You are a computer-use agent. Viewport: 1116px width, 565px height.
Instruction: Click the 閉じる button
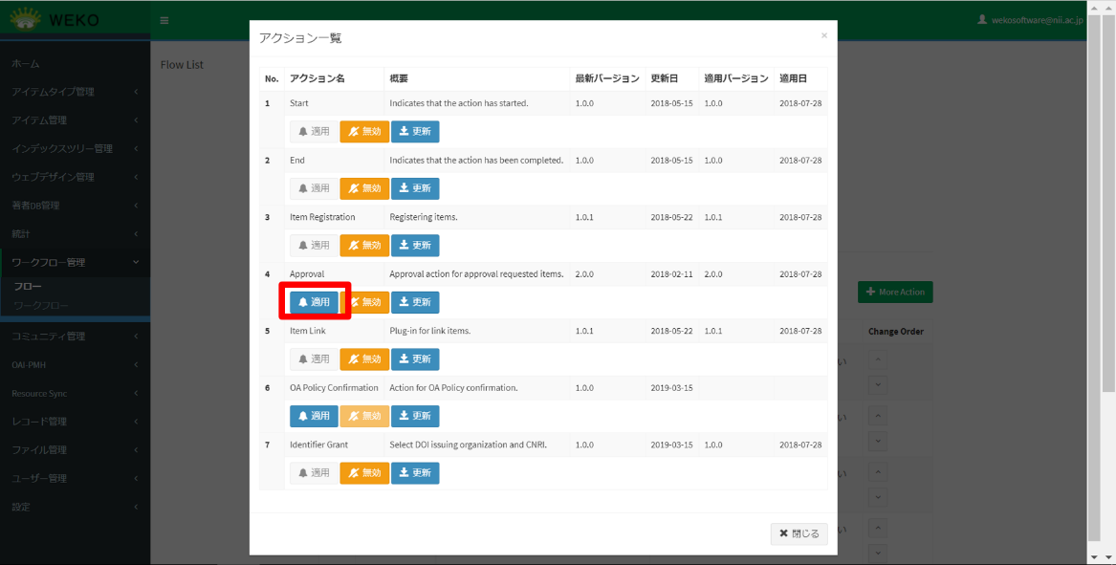(x=799, y=533)
